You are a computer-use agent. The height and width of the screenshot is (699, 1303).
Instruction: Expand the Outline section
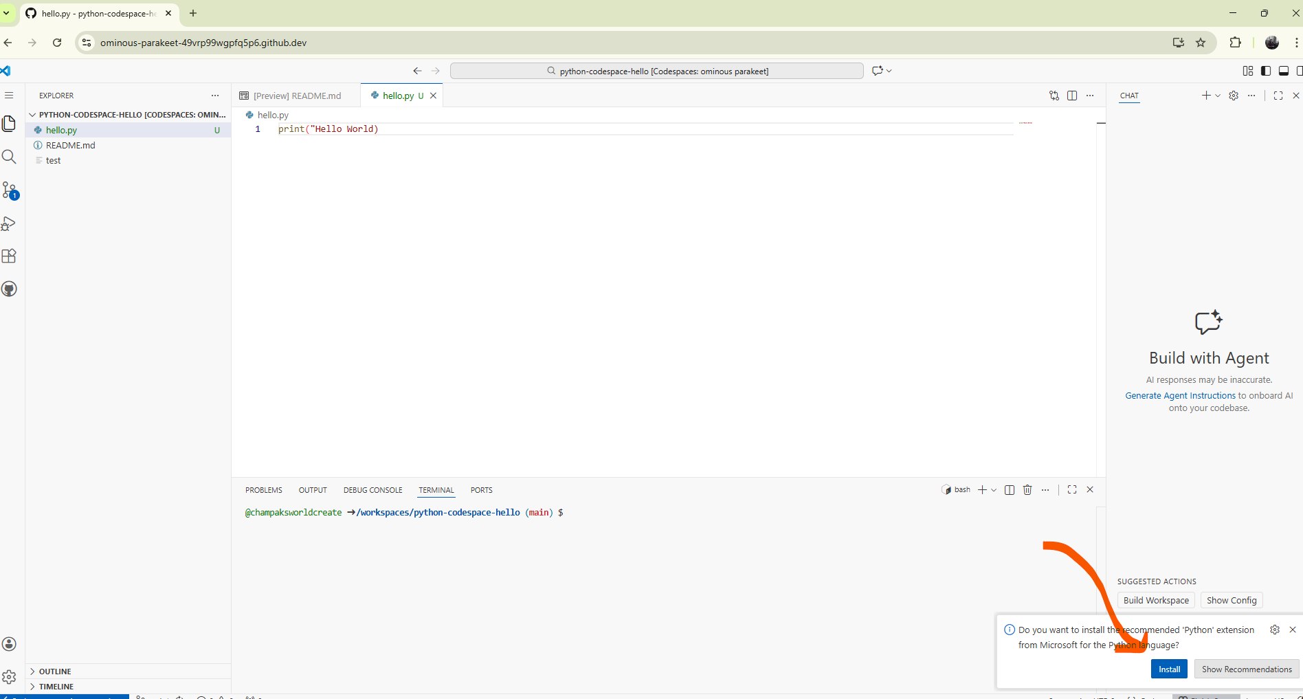[128, 672]
